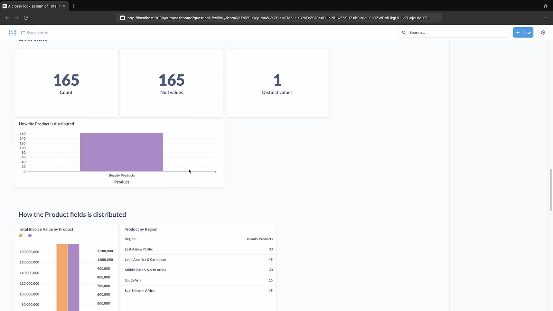Click the search magnifier icon
The height and width of the screenshot is (311, 553).
coord(404,32)
